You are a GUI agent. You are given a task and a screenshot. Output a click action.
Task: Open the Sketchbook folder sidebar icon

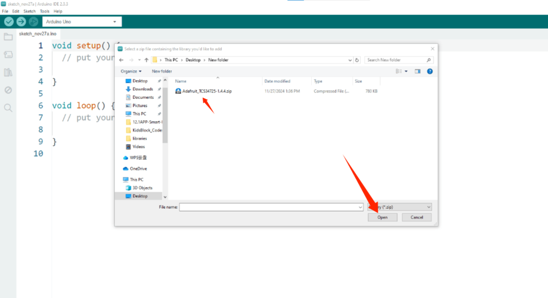coord(8,37)
